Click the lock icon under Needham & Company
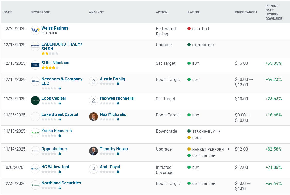The image size is (290, 195). click(60, 88)
